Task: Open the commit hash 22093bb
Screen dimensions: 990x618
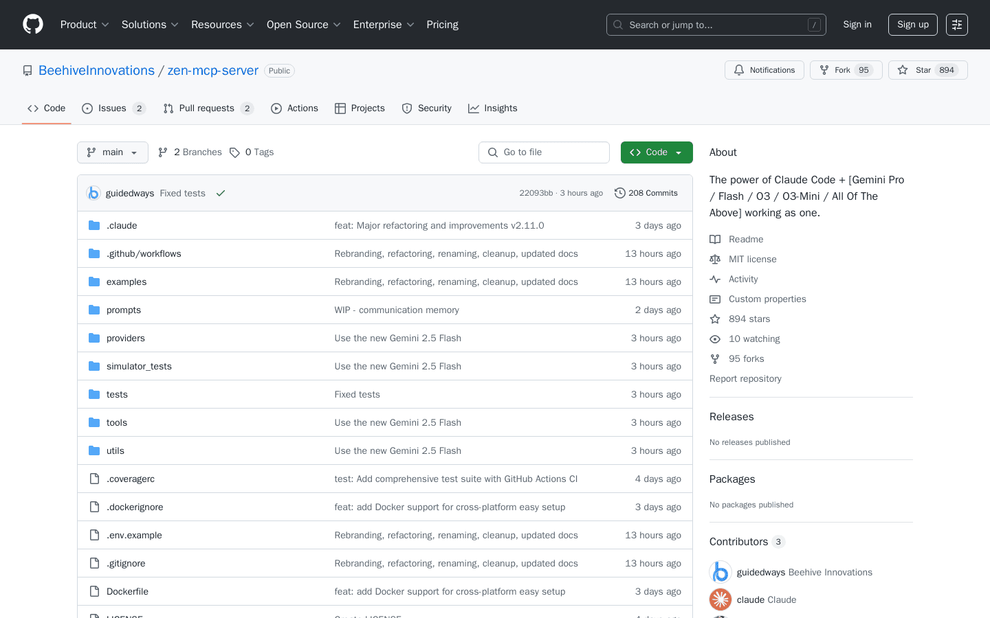Action: click(536, 194)
